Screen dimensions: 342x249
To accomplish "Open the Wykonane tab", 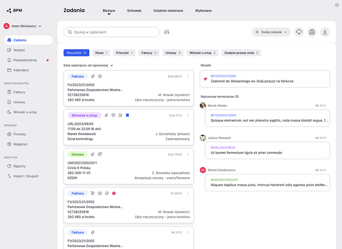I will pyautogui.click(x=203, y=11).
